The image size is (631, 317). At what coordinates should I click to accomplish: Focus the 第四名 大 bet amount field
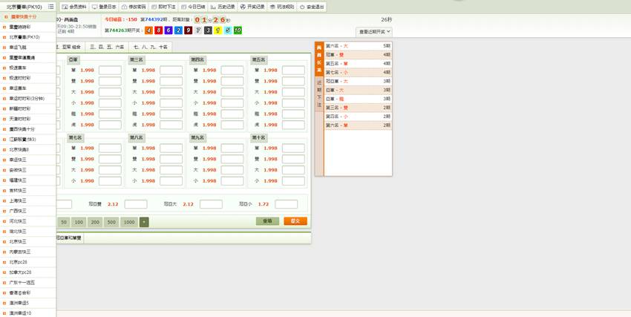click(x=232, y=92)
